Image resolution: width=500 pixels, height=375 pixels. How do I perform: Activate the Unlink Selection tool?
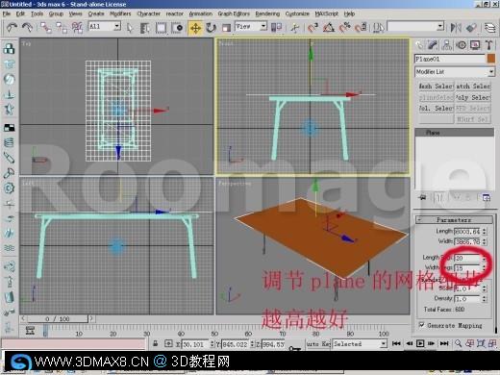(x=62, y=28)
